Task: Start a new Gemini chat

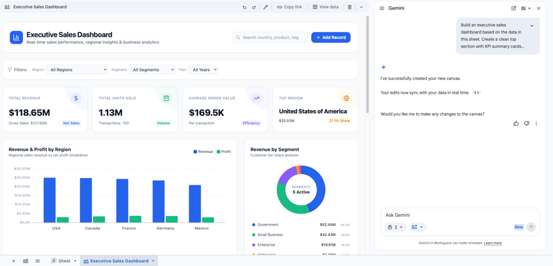Action: click(x=514, y=8)
